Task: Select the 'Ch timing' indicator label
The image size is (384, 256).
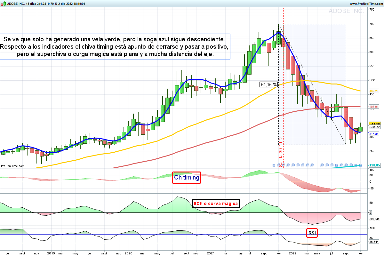Action: (187, 177)
